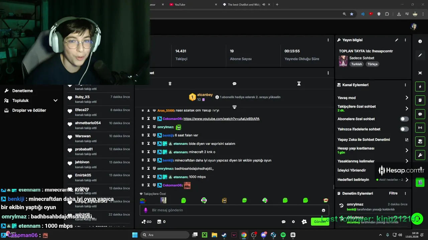Toggle the broadcast signal widget in right sidebar

click(x=420, y=128)
